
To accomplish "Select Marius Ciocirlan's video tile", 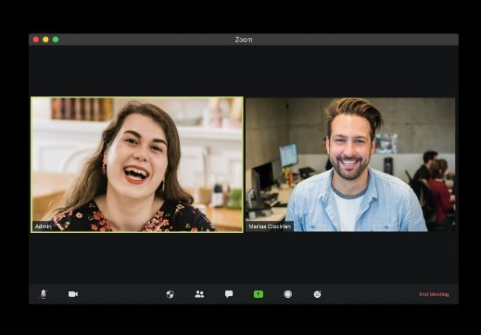I will (x=350, y=164).
